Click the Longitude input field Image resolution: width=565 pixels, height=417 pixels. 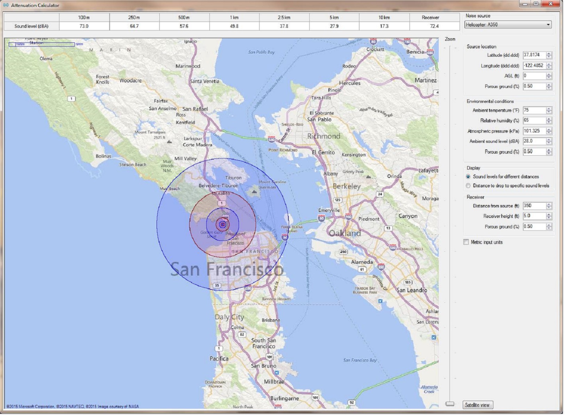[534, 66]
